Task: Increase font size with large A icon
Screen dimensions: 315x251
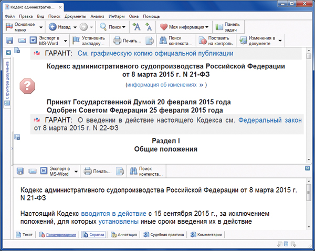Action: pos(136,27)
